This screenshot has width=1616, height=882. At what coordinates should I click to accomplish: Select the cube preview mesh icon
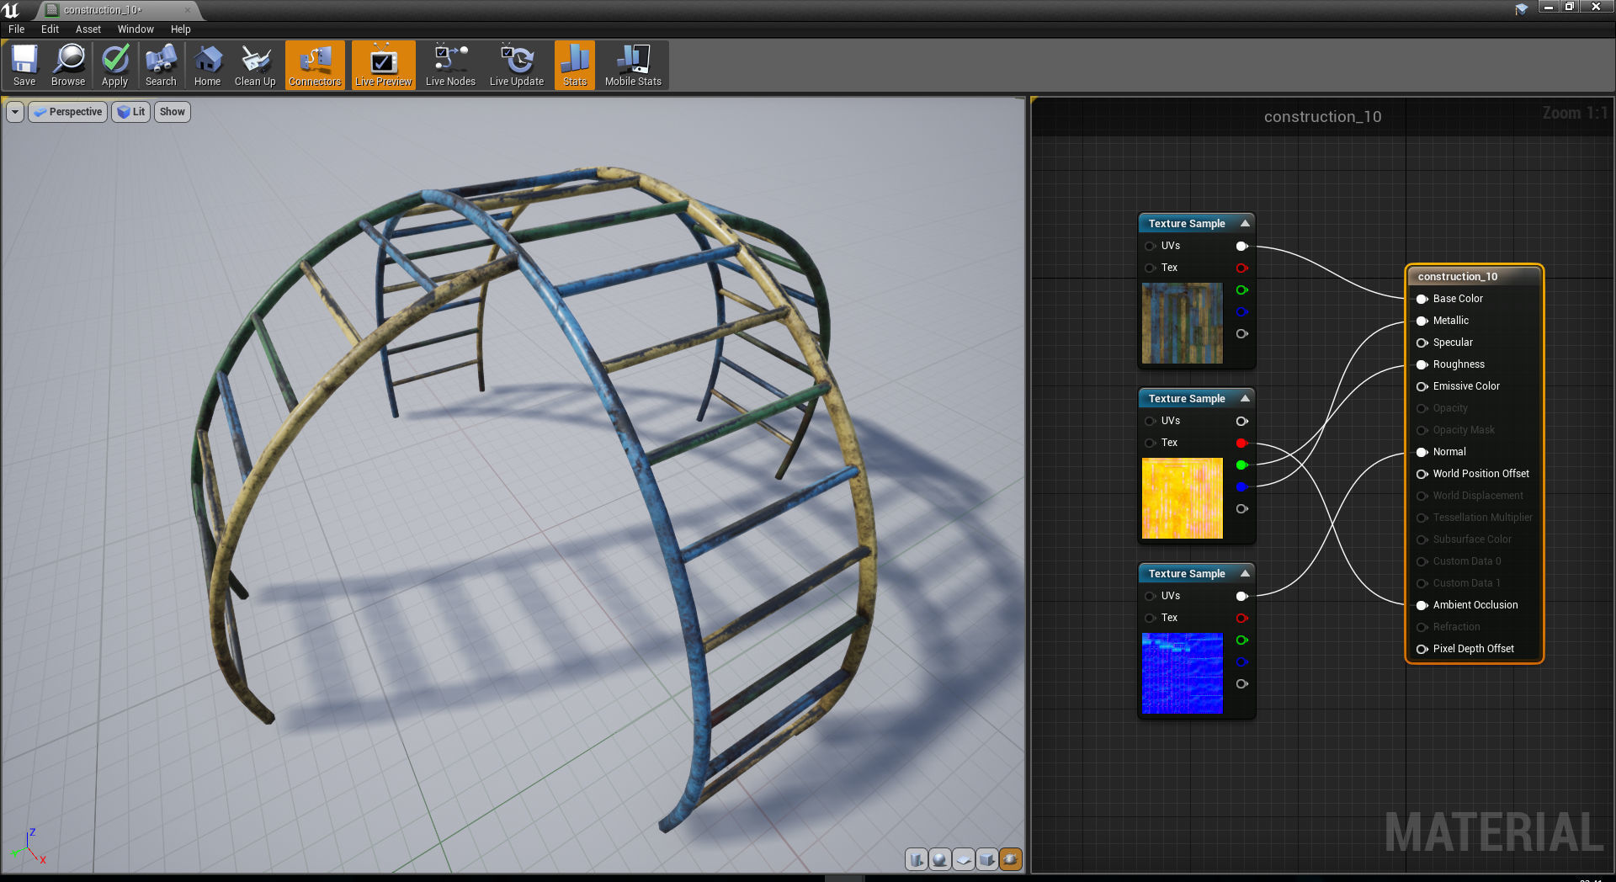coord(987,859)
